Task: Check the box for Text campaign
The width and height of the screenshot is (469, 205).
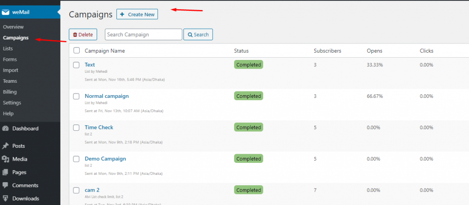Action: 76,65
